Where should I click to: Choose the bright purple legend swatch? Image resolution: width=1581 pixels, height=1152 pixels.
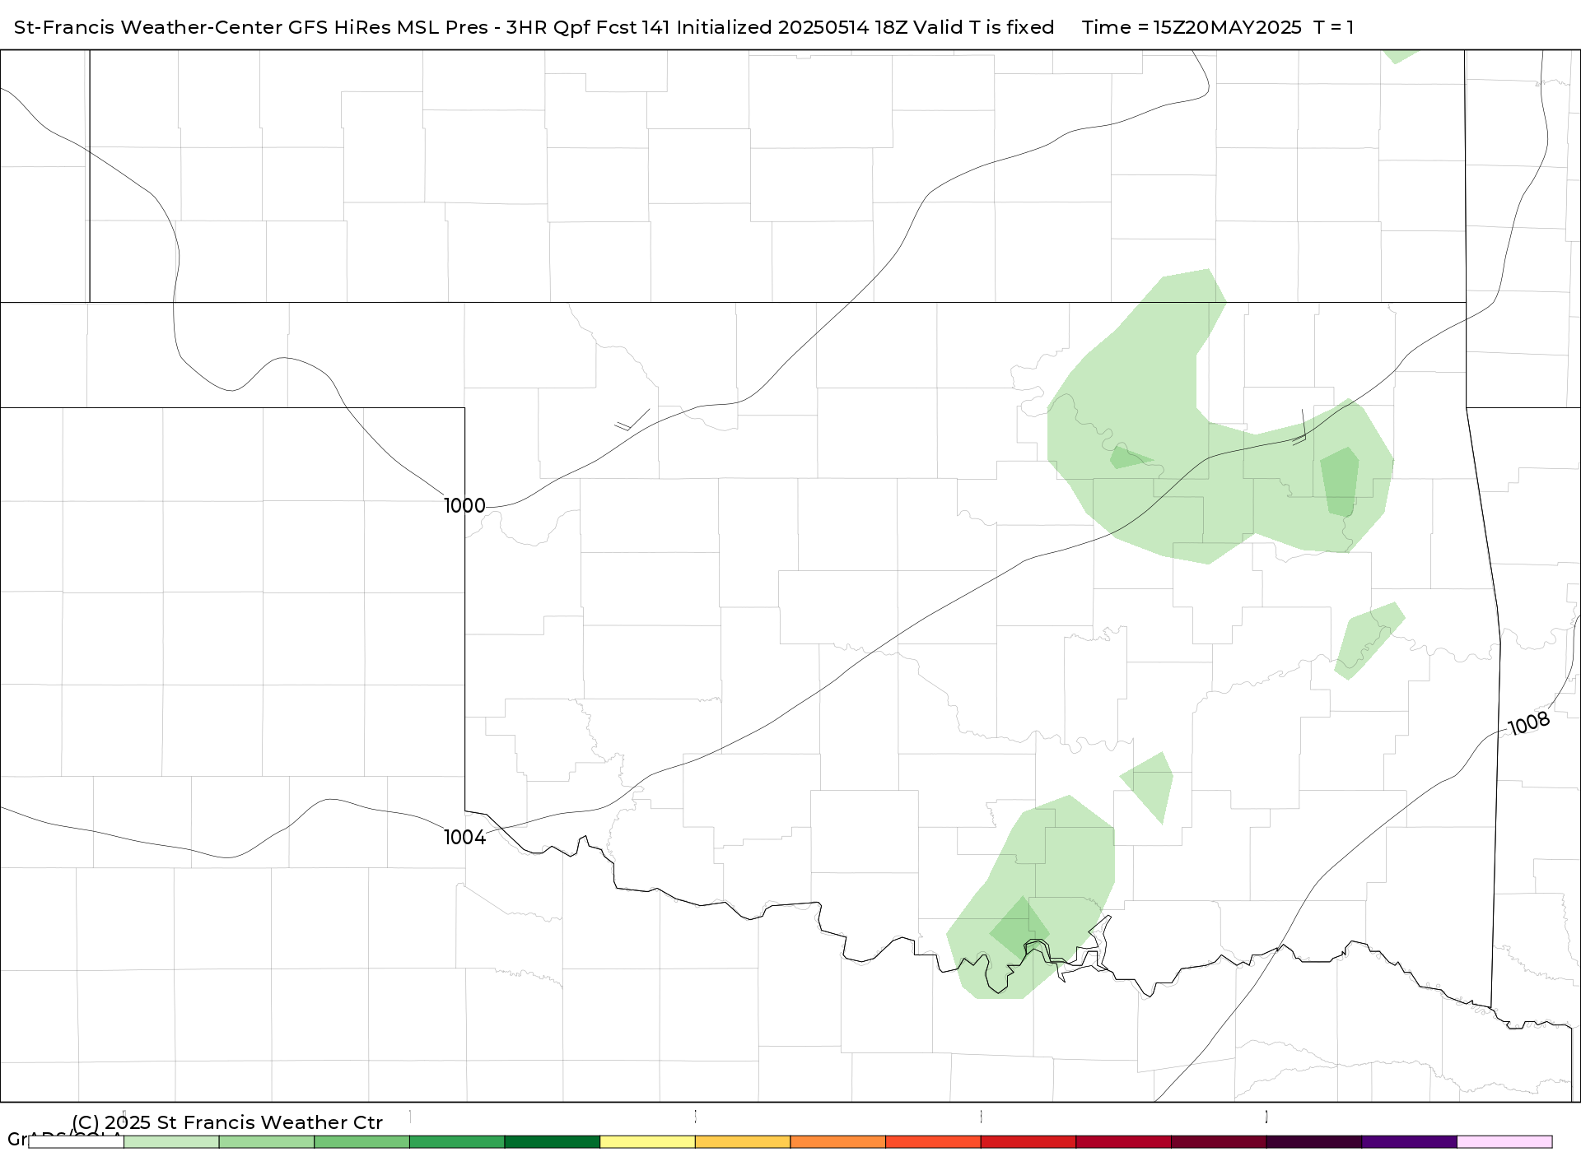tap(1409, 1142)
